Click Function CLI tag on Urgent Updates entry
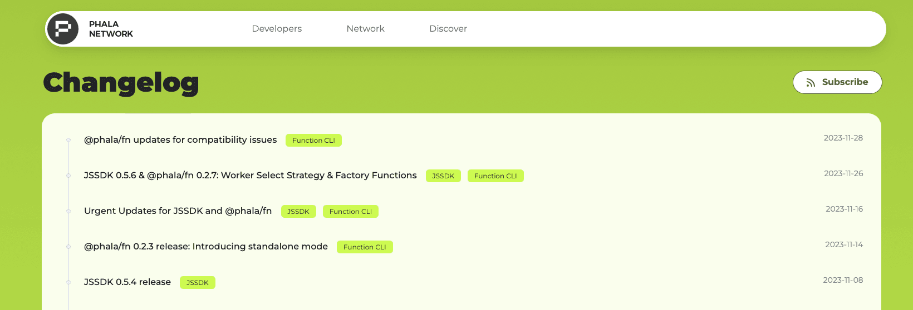The height and width of the screenshot is (310, 913). (x=351, y=212)
